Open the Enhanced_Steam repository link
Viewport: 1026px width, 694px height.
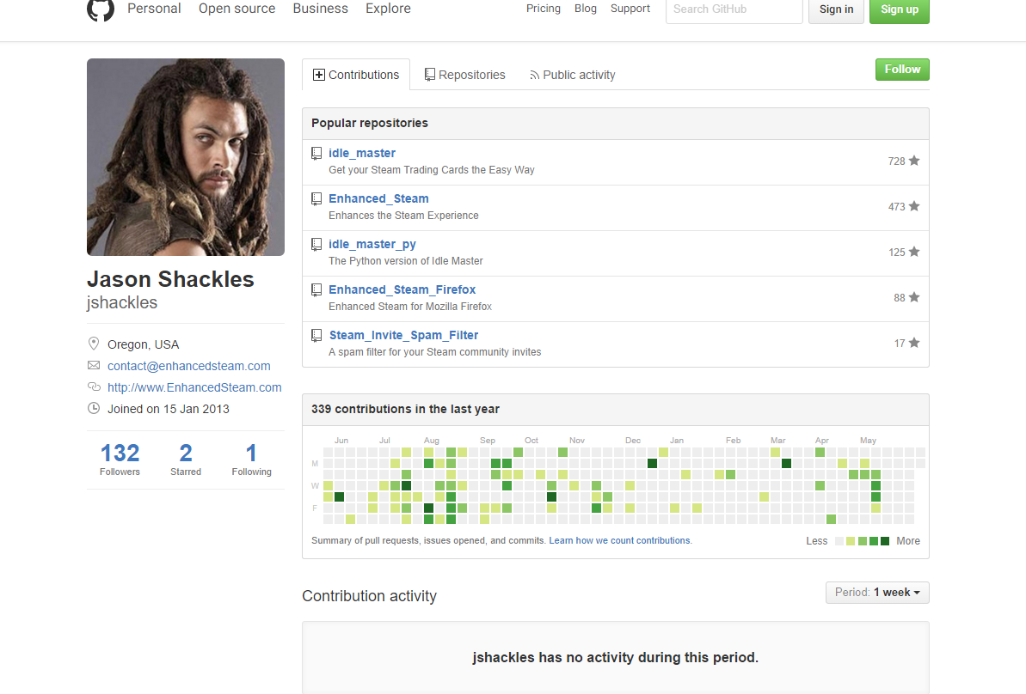pos(379,198)
